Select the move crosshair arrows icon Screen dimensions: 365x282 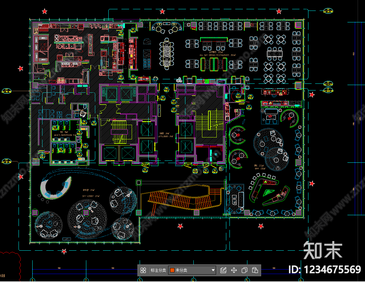click(234, 270)
